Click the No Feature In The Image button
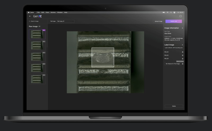The image size is (212, 131). pyautogui.click(x=173, y=64)
